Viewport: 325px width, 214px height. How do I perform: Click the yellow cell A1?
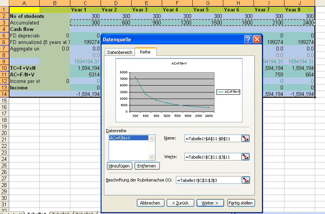pos(24,10)
